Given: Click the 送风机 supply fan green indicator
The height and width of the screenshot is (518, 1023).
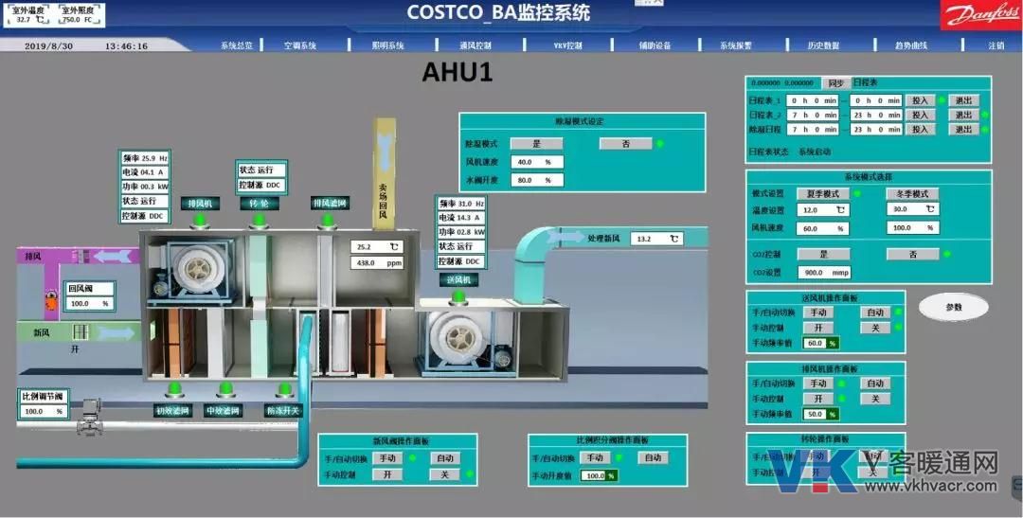Looking at the screenshot, I should point(458,297).
